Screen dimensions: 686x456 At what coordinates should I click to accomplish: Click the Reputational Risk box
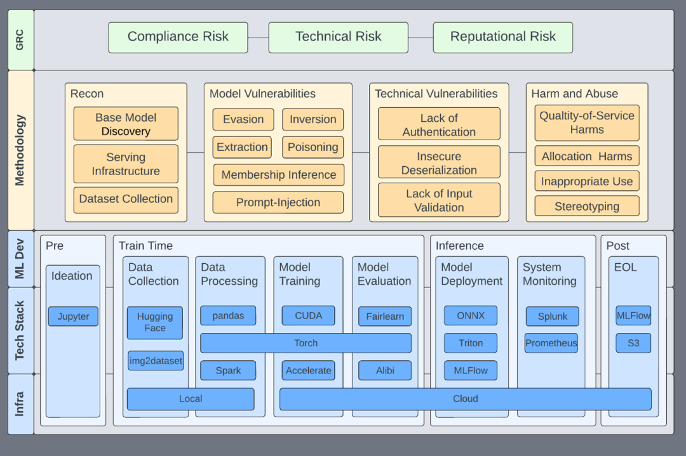tap(502, 37)
